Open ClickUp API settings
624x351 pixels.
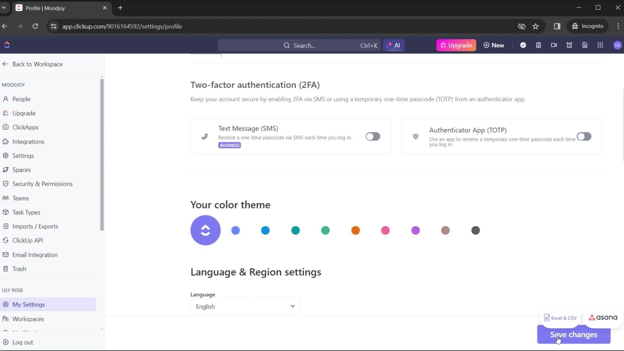point(28,240)
